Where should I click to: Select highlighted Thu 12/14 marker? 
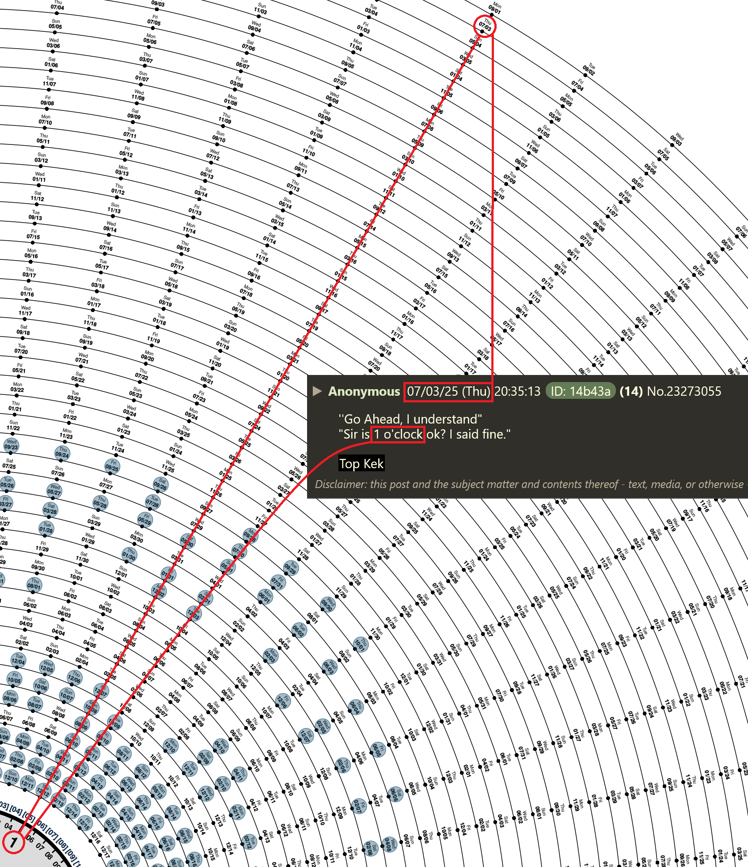(x=72, y=810)
